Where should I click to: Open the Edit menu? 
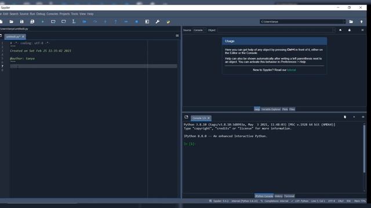click(6, 14)
